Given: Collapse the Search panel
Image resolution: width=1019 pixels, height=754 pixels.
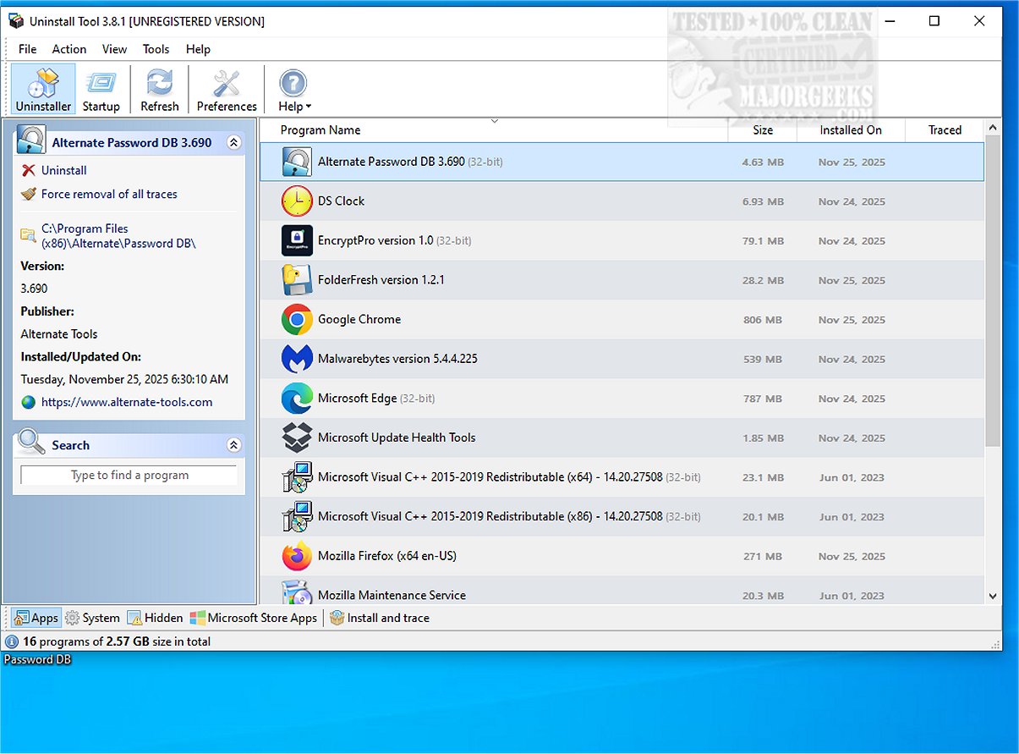Looking at the screenshot, I should click(x=234, y=444).
